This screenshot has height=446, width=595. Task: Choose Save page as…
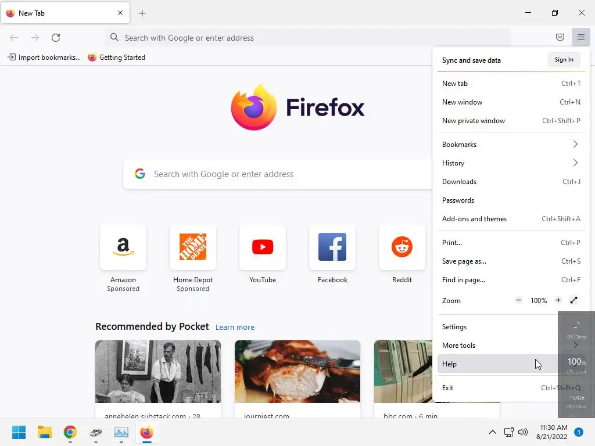(511, 261)
